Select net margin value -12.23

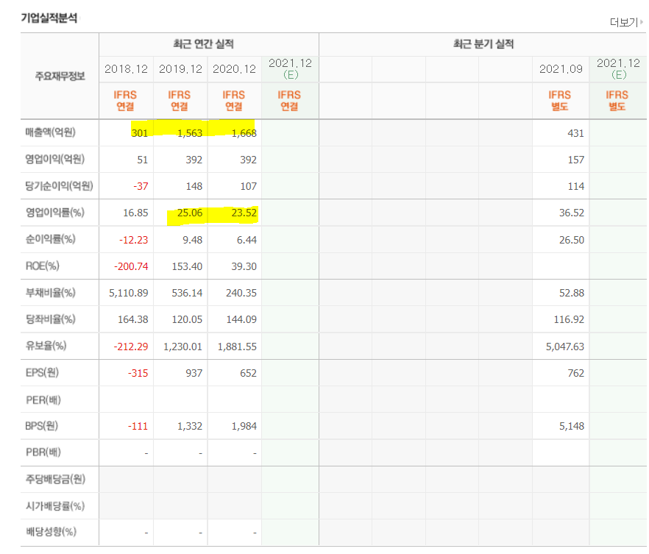tap(133, 240)
